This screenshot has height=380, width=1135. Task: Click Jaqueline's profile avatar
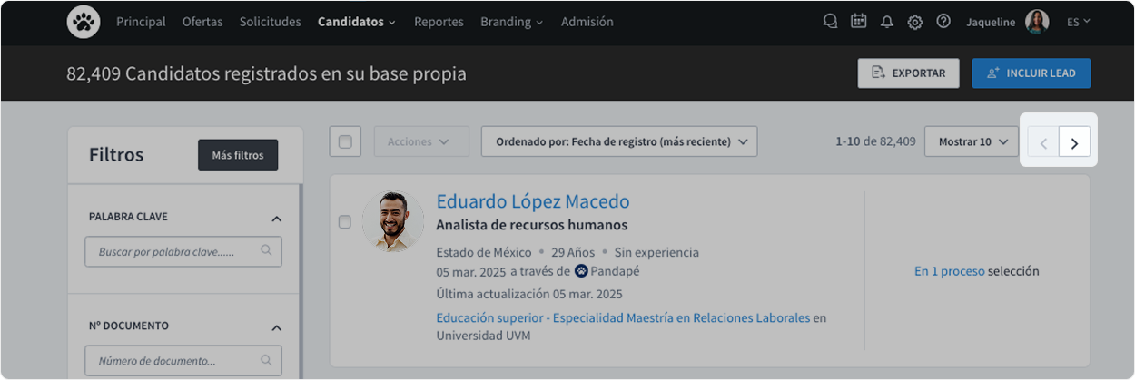[1037, 22]
